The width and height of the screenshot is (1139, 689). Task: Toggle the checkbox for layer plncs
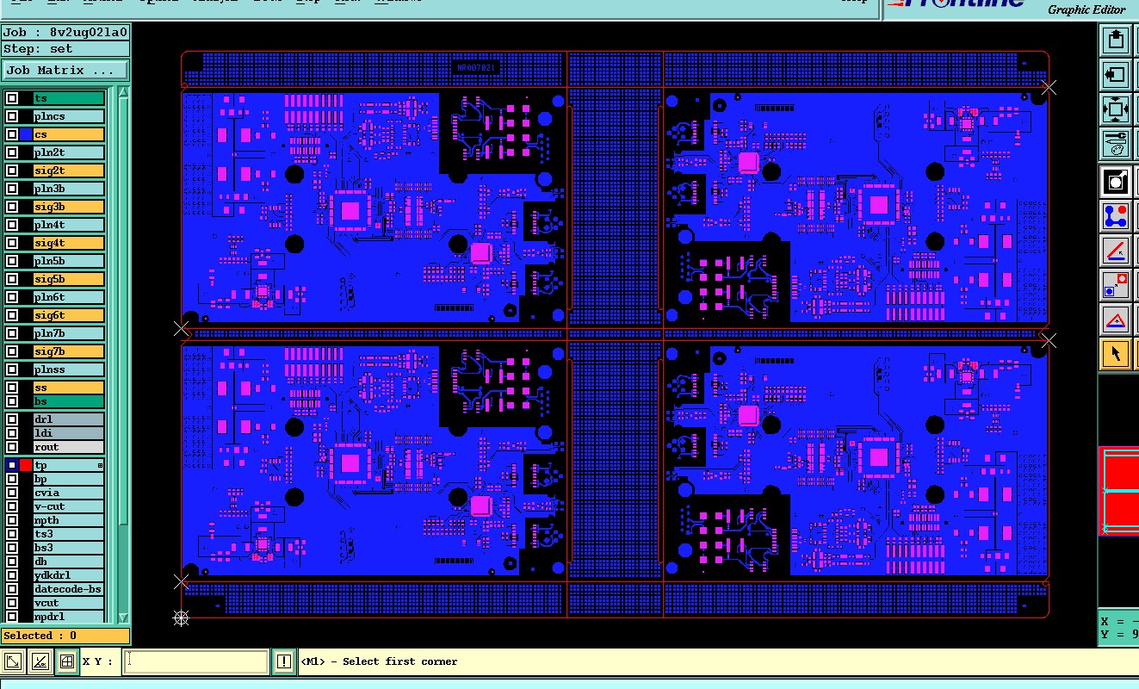coord(12,116)
